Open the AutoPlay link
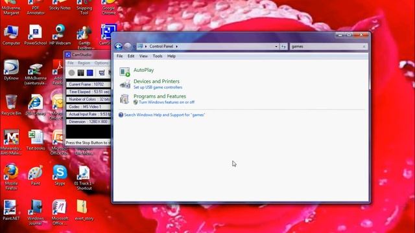The image size is (415, 233). (144, 70)
